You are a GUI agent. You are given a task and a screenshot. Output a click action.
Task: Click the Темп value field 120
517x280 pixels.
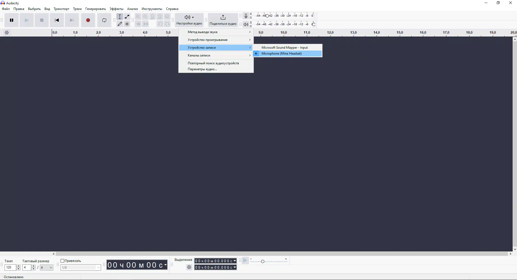click(x=10, y=267)
